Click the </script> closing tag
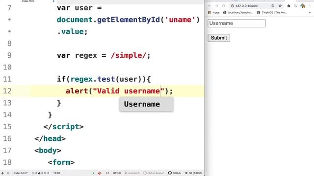This screenshot has width=314, height=176. (x=63, y=127)
